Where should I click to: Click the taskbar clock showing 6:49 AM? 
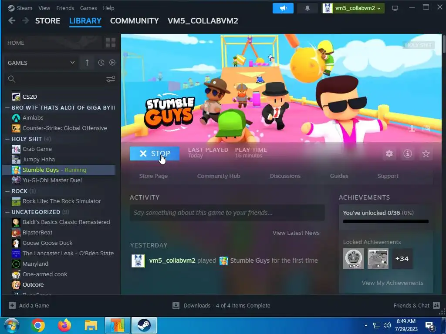[x=406, y=325]
